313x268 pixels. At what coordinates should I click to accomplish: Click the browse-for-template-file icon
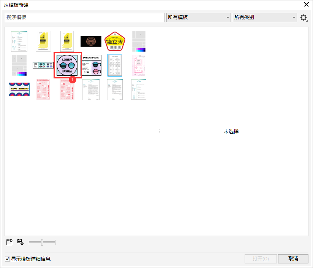tap(9, 242)
